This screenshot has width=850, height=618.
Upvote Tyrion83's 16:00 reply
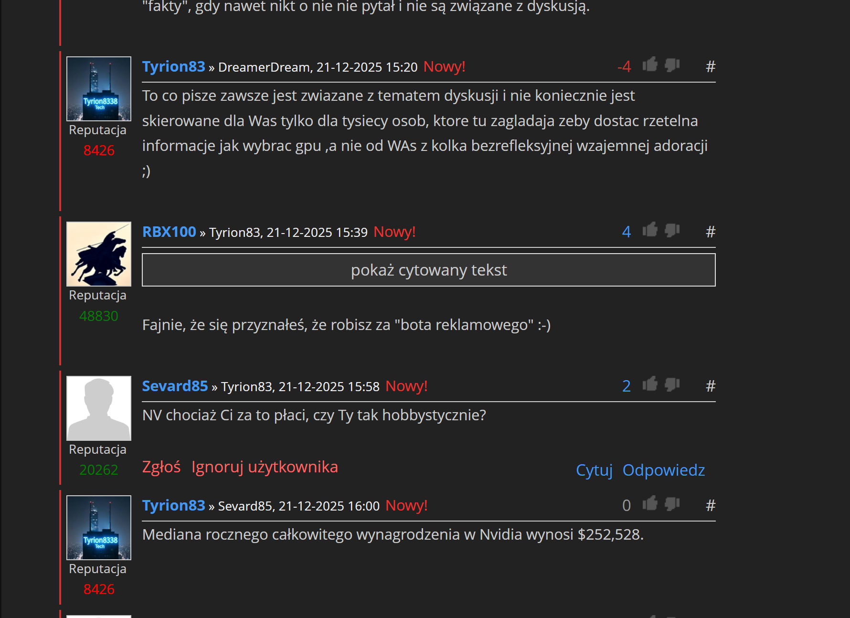(650, 503)
